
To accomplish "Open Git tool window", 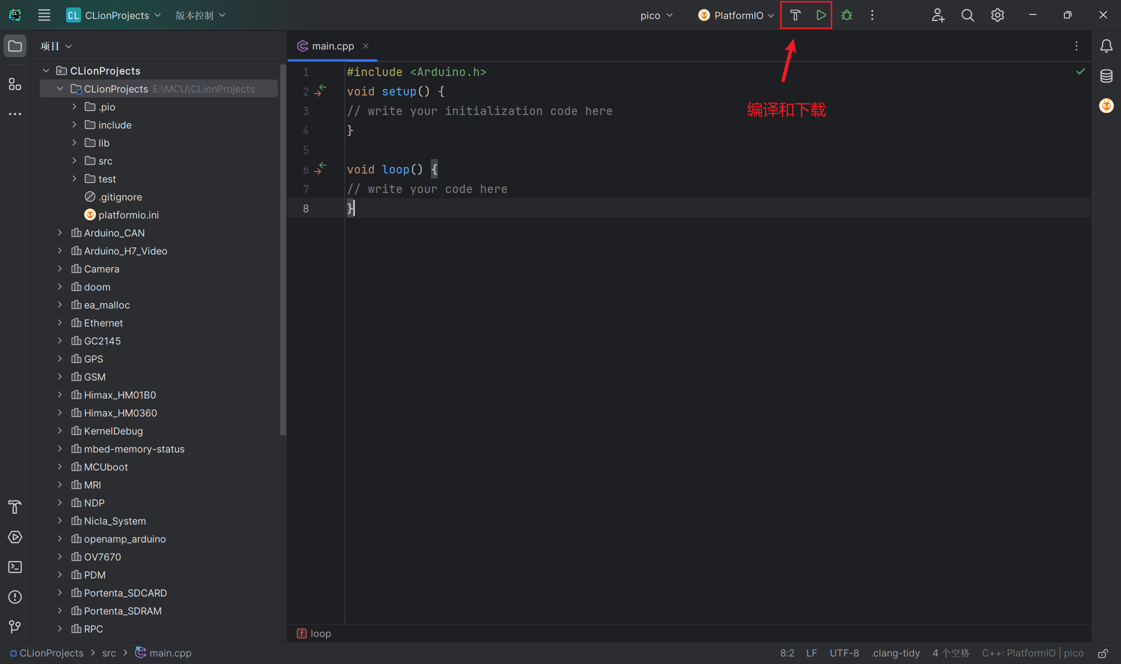I will point(15,626).
